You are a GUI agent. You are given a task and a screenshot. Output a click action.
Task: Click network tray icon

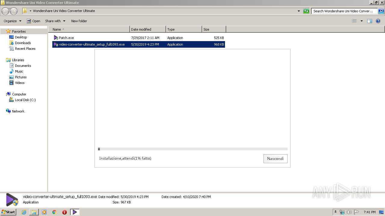(342, 212)
